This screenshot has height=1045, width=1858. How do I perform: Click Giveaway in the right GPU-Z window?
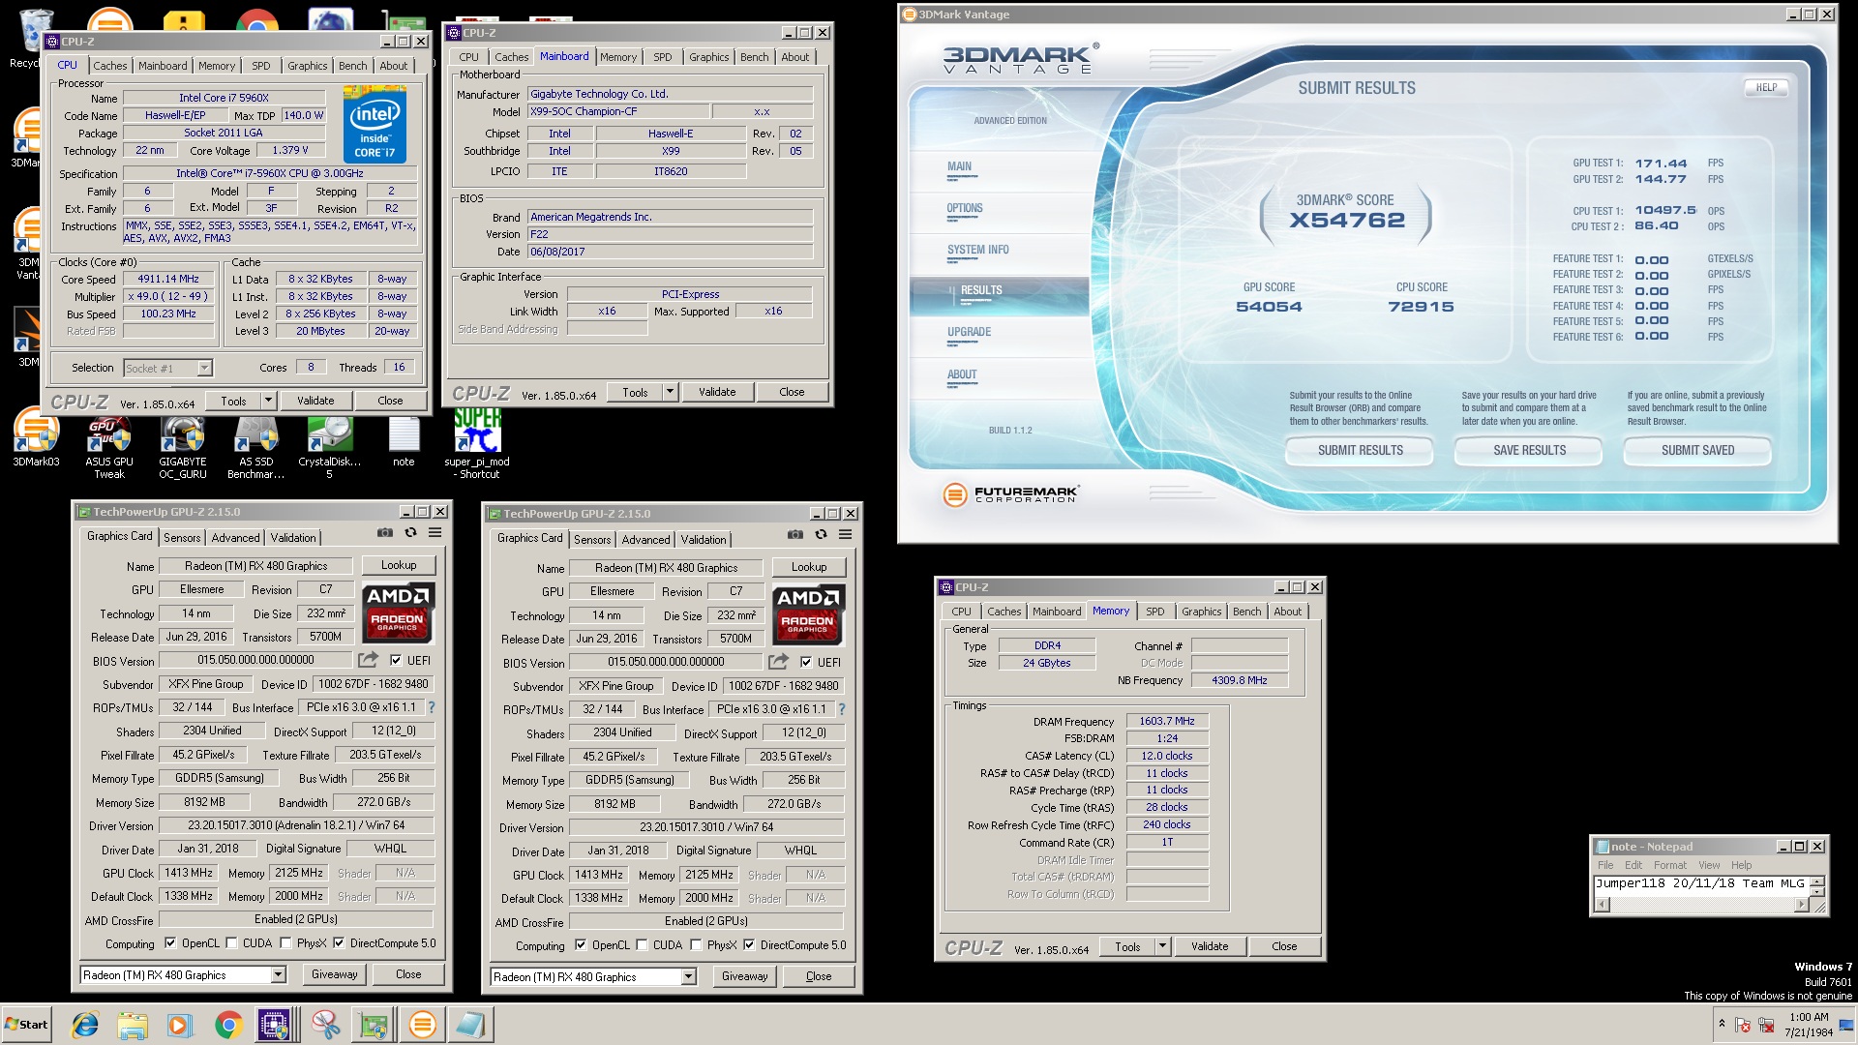coord(744,976)
